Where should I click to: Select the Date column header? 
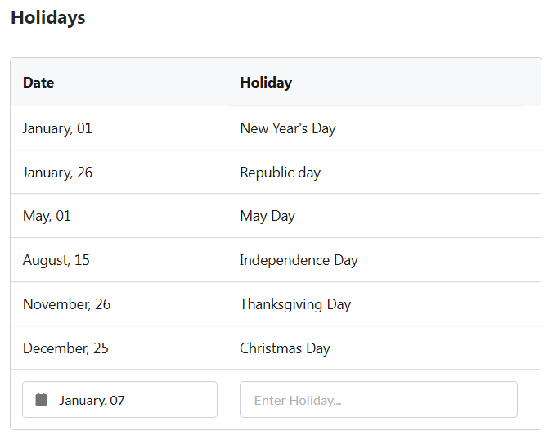pos(38,83)
